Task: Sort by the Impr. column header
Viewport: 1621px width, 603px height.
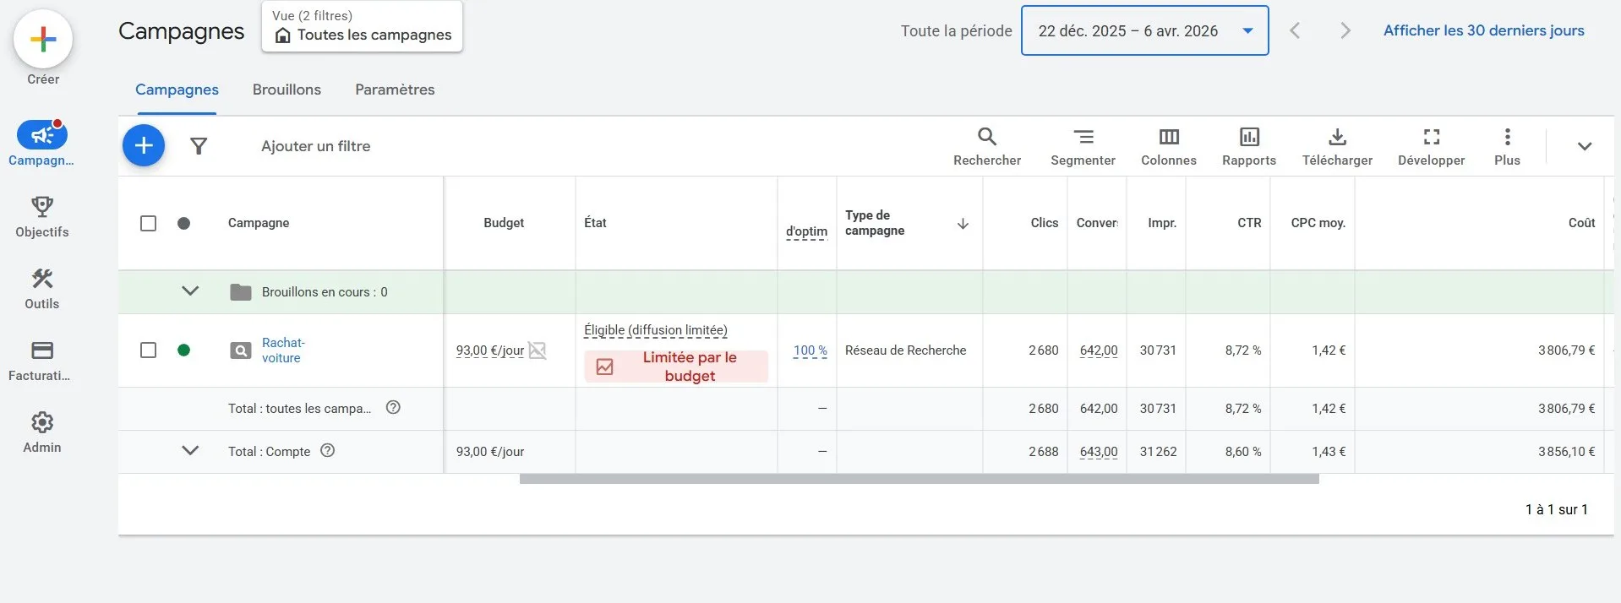Action: [1162, 223]
